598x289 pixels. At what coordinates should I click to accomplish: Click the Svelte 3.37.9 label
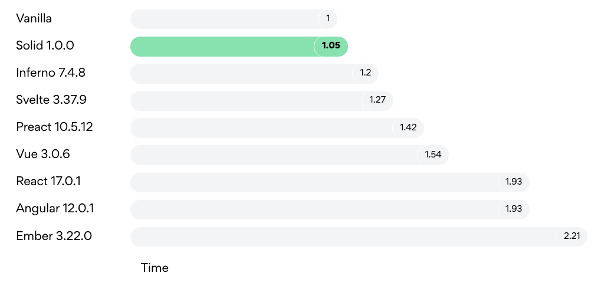pyautogui.click(x=51, y=100)
